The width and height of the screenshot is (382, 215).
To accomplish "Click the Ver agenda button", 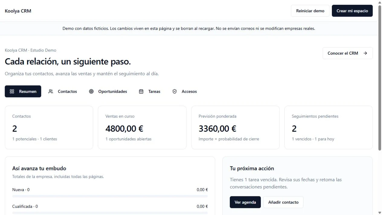I will (245, 202).
